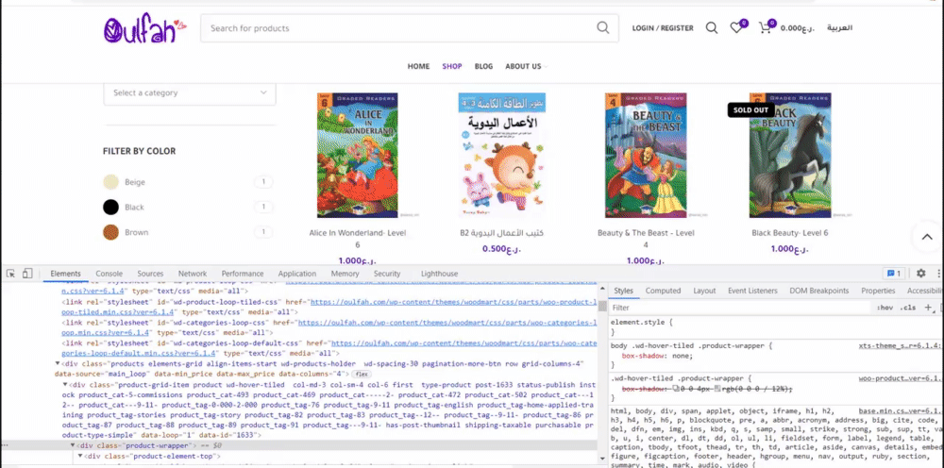Open the Security tab

[386, 273]
